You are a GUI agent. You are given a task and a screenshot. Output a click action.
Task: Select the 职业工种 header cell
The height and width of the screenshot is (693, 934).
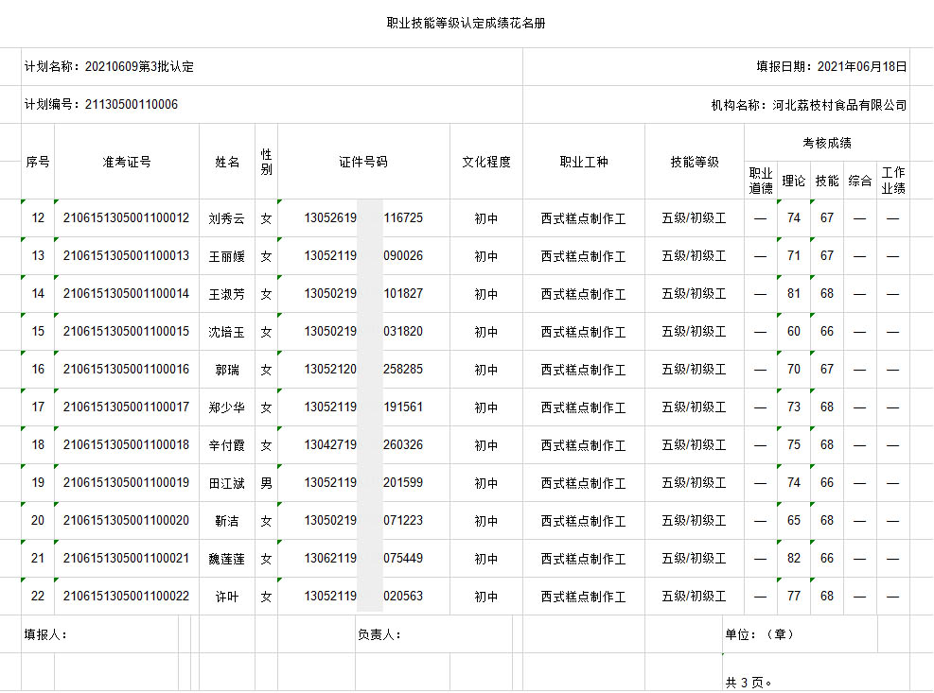pyautogui.click(x=584, y=162)
